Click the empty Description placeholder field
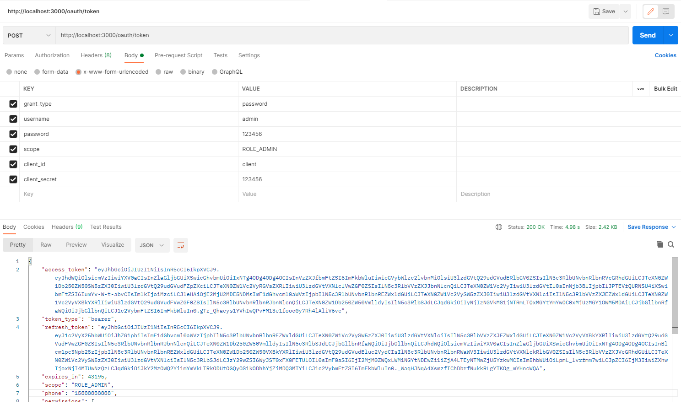 pos(568,194)
